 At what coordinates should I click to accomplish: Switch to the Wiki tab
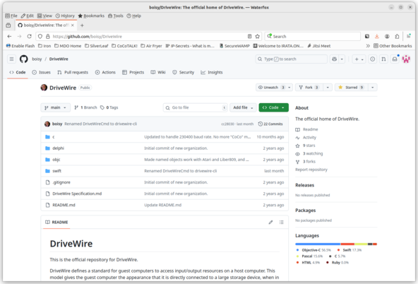(x=158, y=72)
